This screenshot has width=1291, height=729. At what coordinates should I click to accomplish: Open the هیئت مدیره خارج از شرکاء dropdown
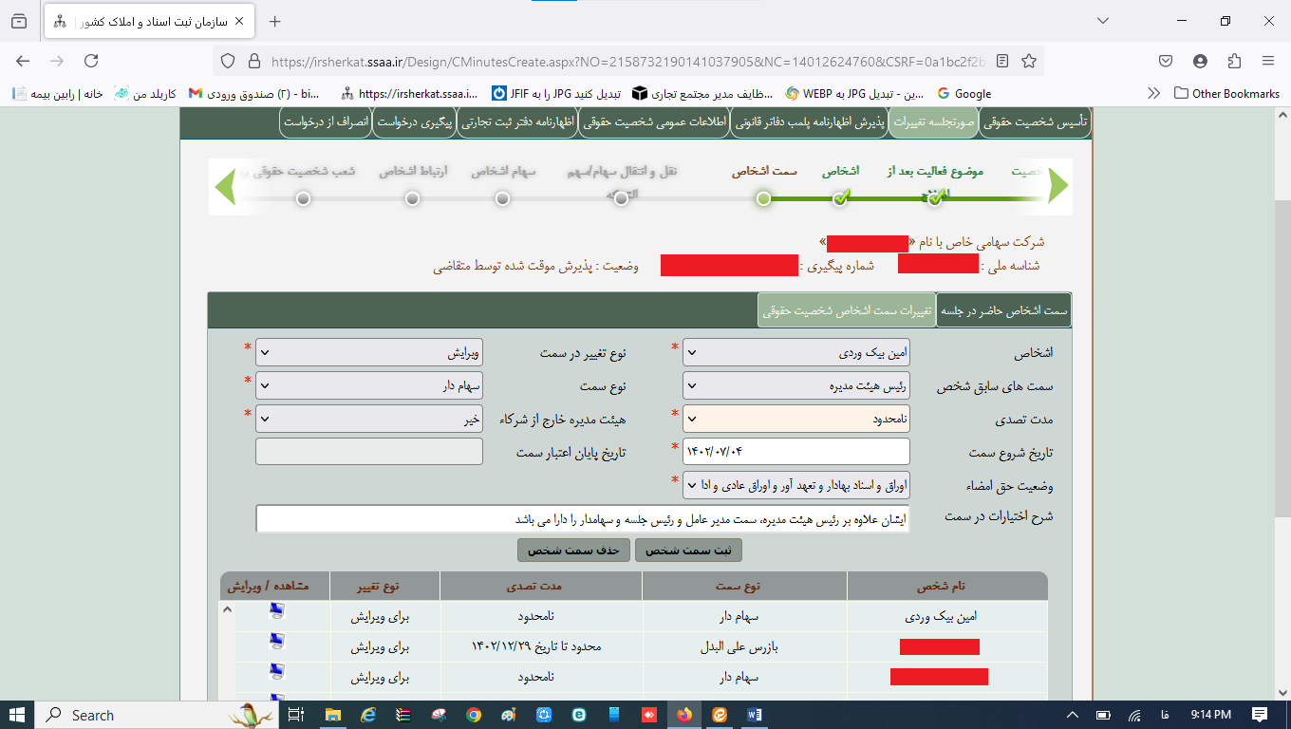[370, 419]
